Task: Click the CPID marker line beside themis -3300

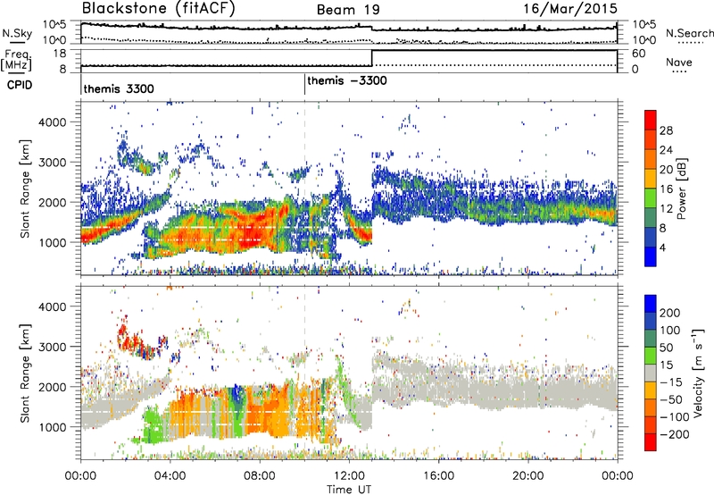Action: click(x=304, y=84)
